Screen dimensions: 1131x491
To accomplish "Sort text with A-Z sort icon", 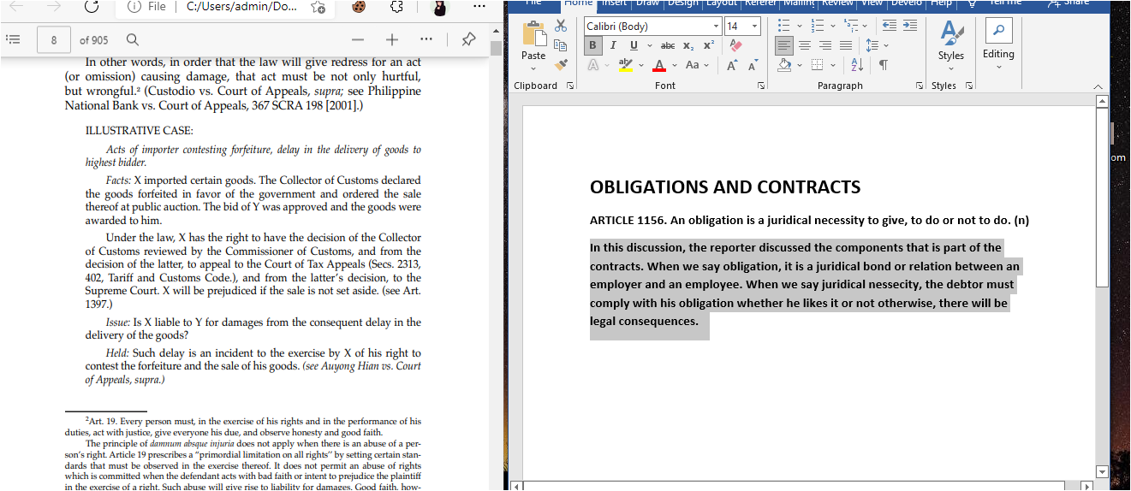I will coord(858,65).
